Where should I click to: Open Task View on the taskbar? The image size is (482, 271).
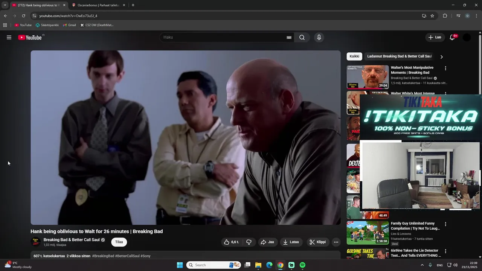[x=247, y=265]
